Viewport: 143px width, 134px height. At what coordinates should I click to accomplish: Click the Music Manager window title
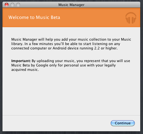[71, 5]
